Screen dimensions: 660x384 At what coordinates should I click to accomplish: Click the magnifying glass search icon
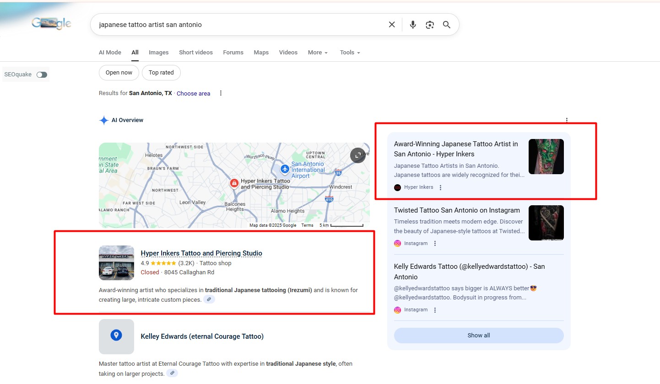[447, 25]
